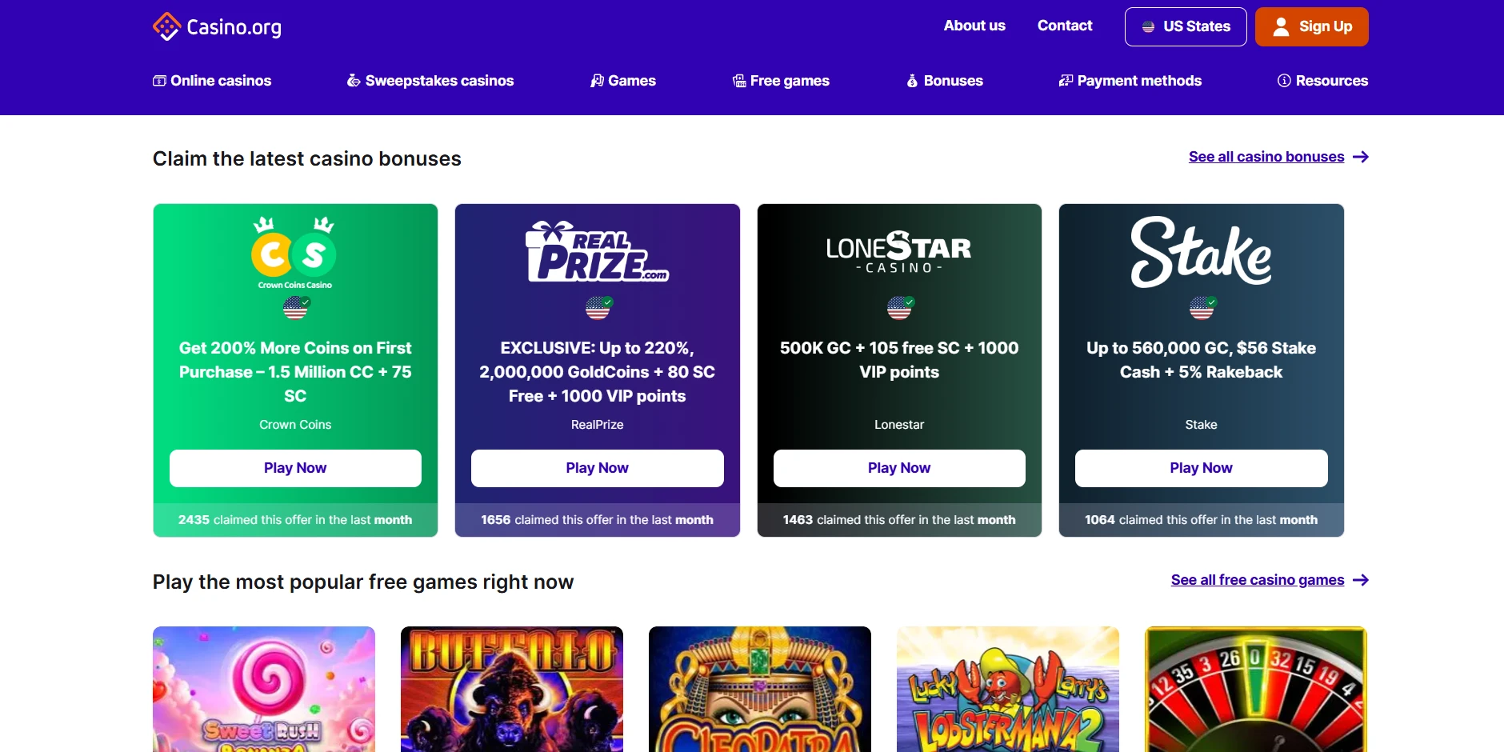The height and width of the screenshot is (752, 1504).
Task: Click the arrow beside See all free casino games
Action: pyautogui.click(x=1360, y=580)
